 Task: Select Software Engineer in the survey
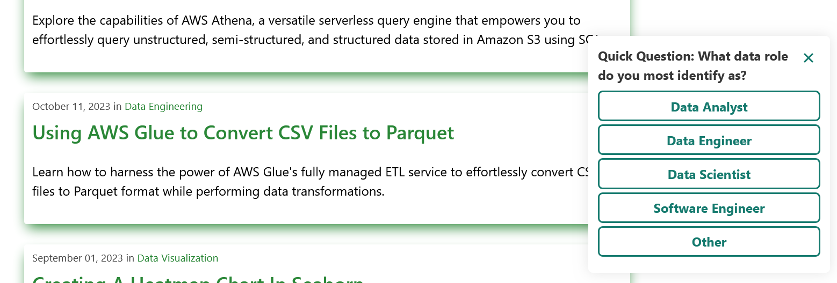point(709,208)
